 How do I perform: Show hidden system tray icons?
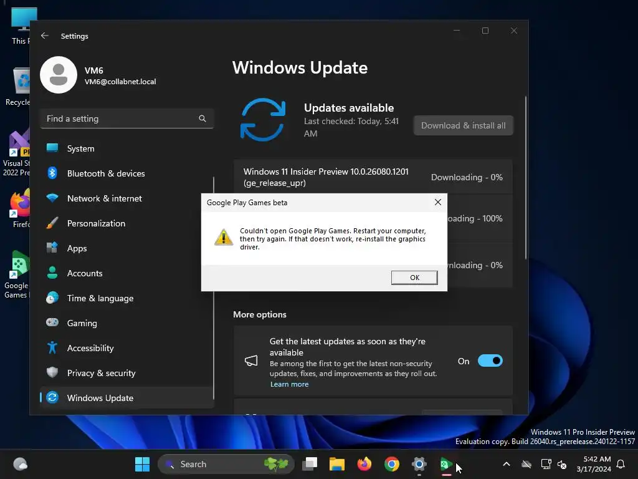pyautogui.click(x=507, y=464)
